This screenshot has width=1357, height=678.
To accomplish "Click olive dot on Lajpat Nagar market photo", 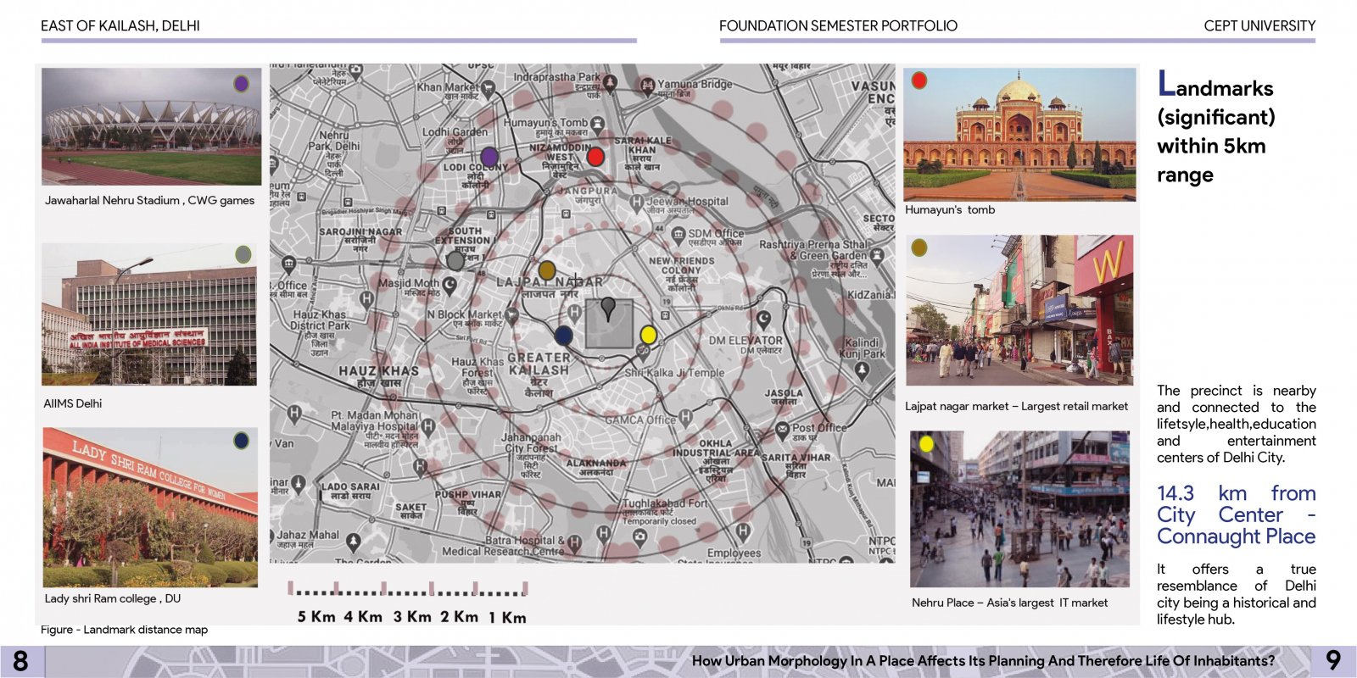I will pyautogui.click(x=919, y=247).
